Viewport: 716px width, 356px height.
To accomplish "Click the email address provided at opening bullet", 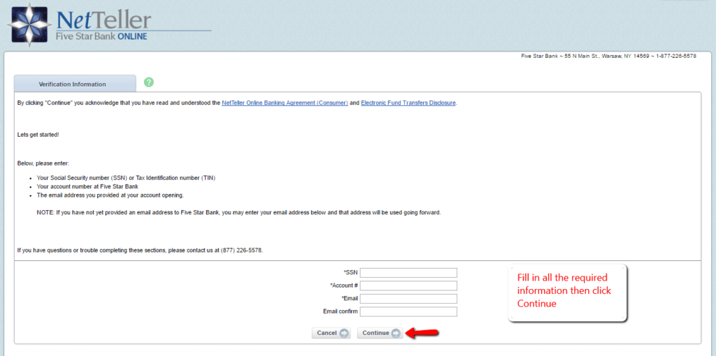I will pyautogui.click(x=110, y=195).
